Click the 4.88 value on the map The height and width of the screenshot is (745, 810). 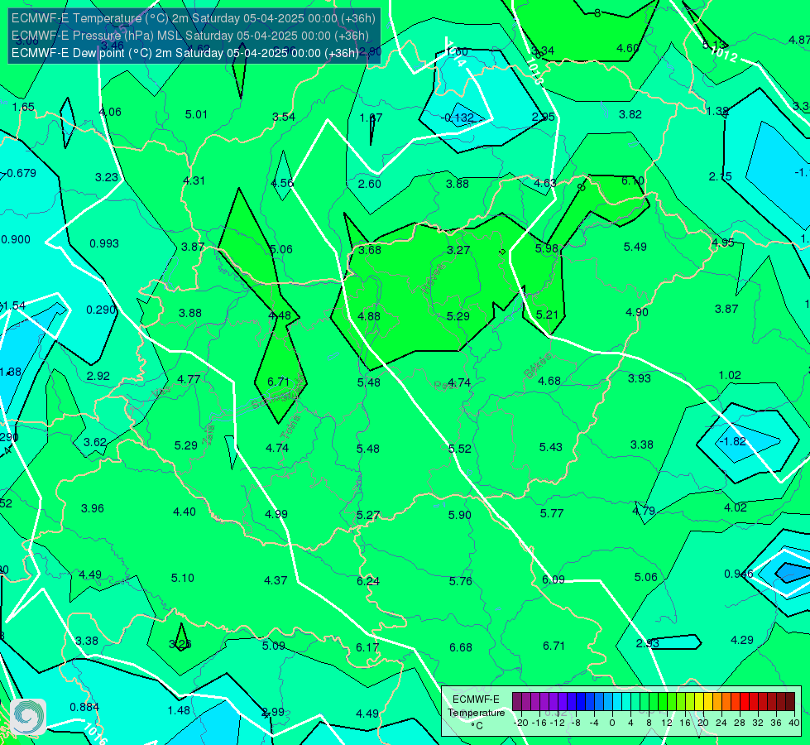[x=369, y=316]
